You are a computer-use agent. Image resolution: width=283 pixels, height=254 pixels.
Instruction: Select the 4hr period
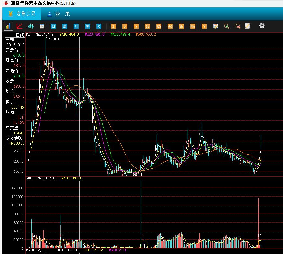tap(193, 26)
